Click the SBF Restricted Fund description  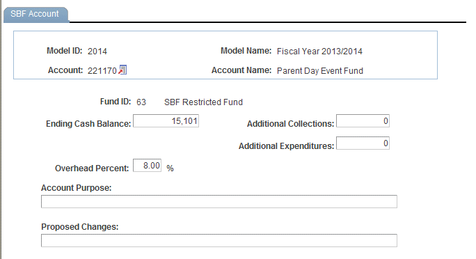[x=203, y=102]
